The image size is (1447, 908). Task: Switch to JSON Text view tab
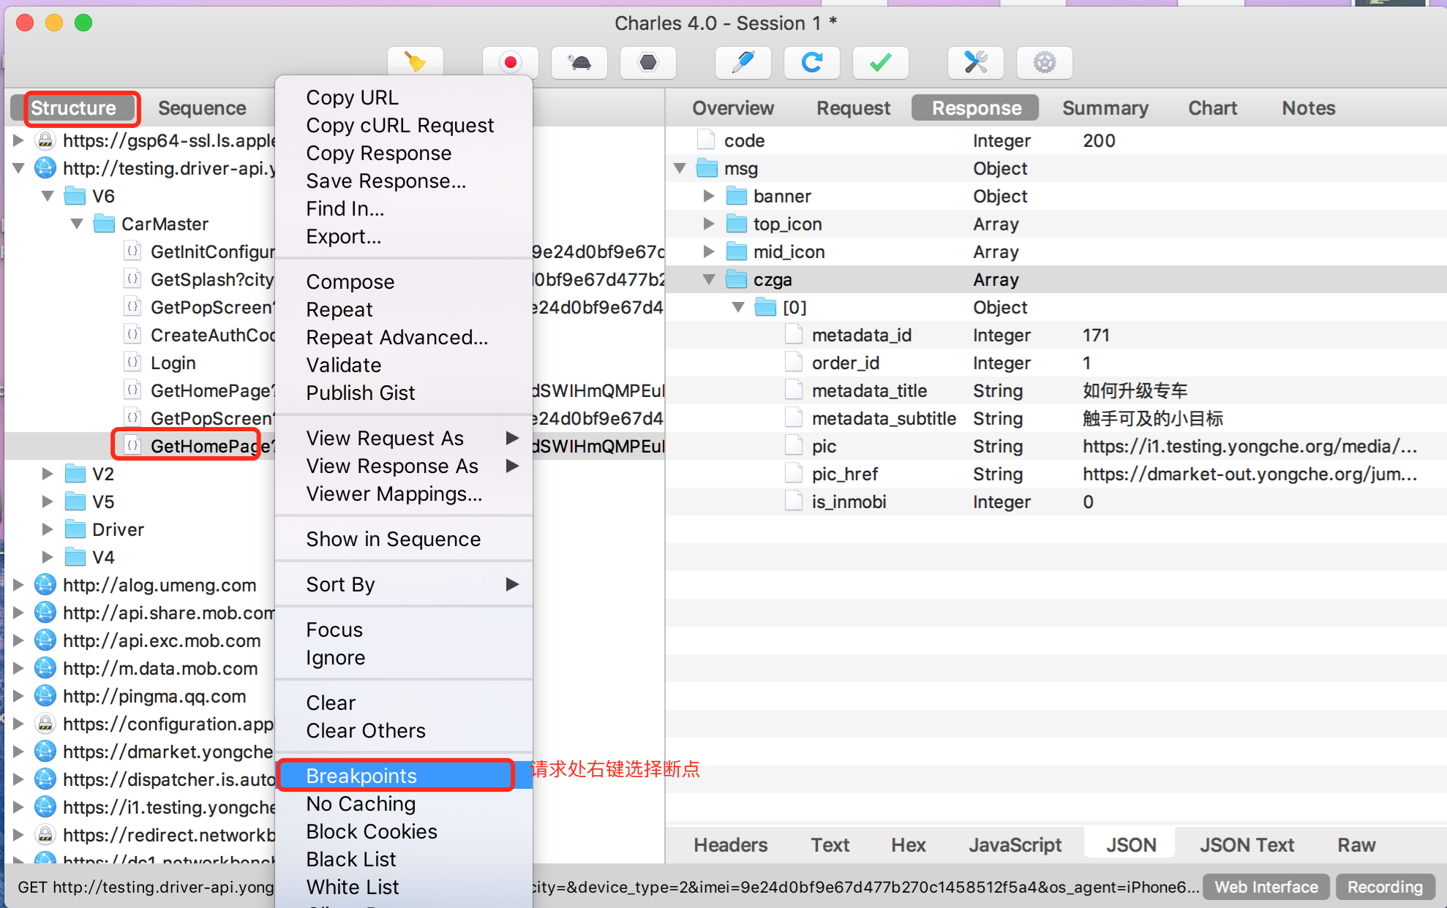1247,845
